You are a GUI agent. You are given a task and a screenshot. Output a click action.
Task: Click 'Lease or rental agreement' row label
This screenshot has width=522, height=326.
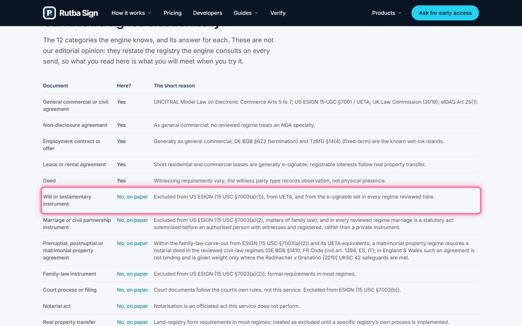pos(75,165)
